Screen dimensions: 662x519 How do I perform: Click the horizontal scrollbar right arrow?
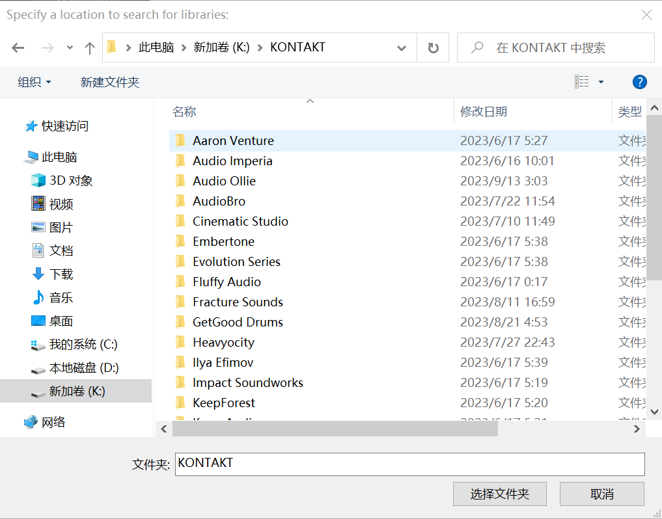point(637,429)
